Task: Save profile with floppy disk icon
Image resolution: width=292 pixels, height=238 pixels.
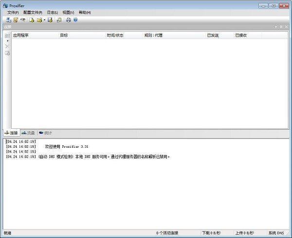Action: point(50,20)
